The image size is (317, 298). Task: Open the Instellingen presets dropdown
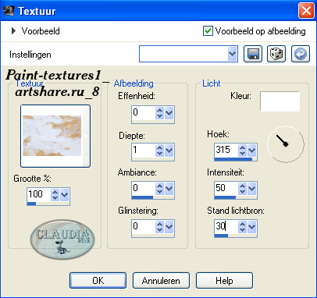click(188, 54)
